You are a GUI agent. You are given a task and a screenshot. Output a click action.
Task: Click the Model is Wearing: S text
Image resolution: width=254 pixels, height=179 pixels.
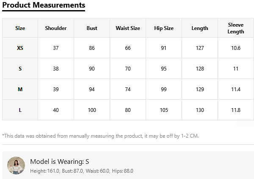click(x=60, y=162)
